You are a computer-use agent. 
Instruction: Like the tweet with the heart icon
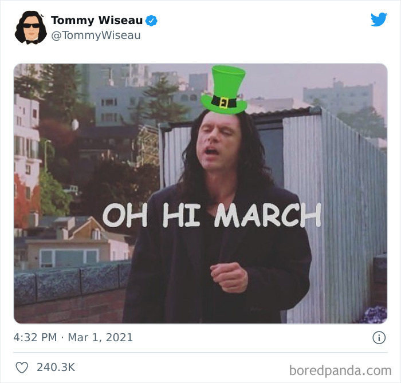point(22,368)
